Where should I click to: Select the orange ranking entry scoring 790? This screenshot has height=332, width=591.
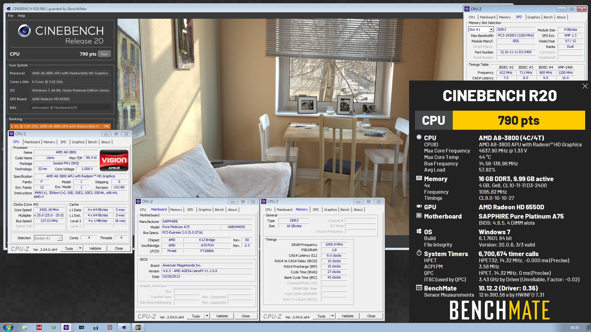pyautogui.click(x=60, y=126)
